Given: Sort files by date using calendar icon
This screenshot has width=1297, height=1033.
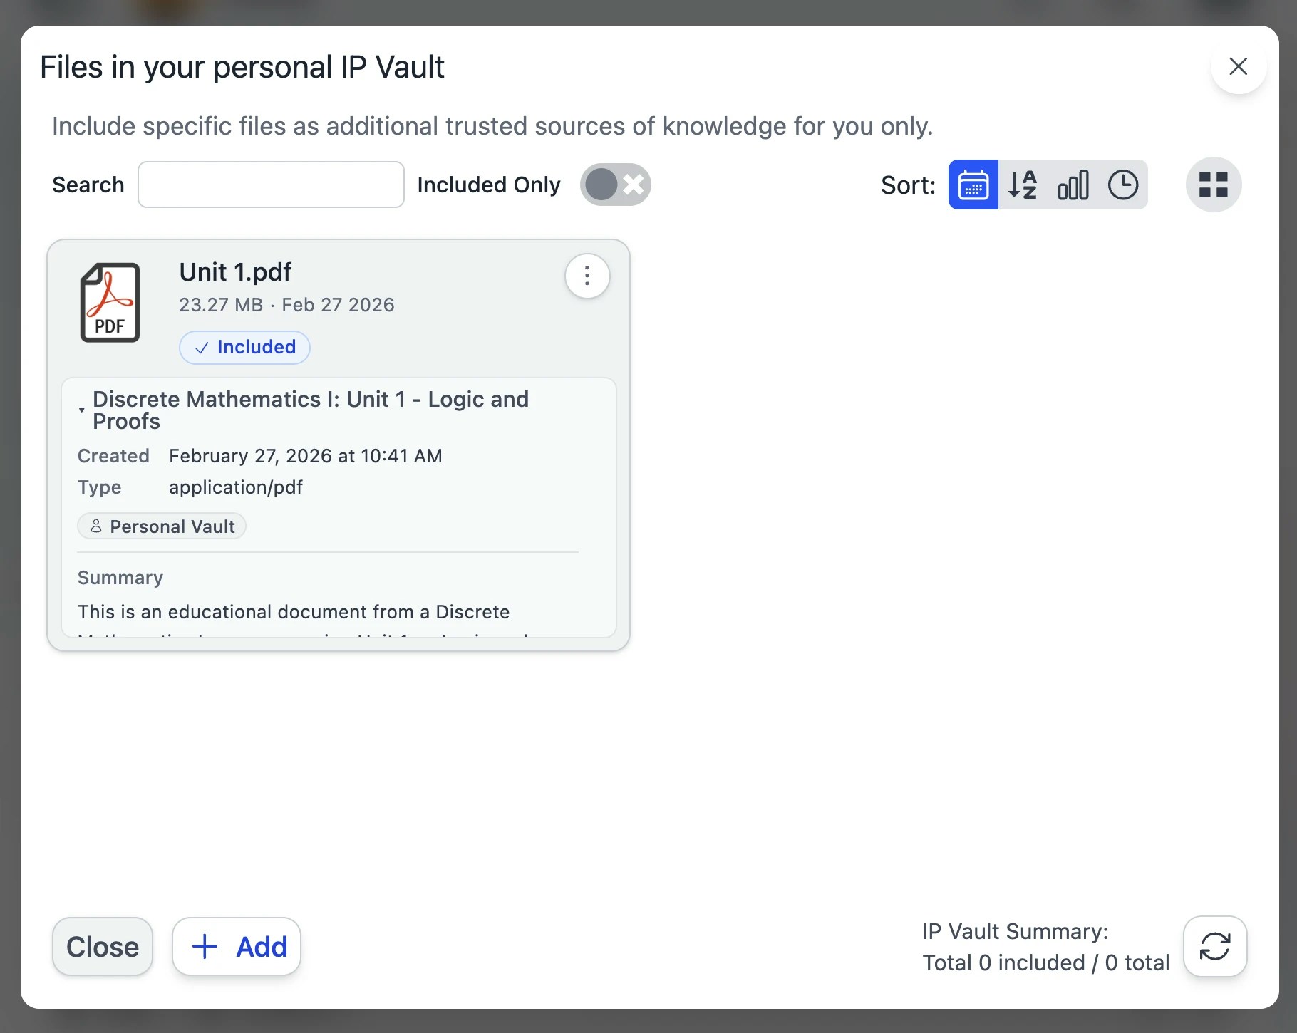Looking at the screenshot, I should pyautogui.click(x=973, y=185).
